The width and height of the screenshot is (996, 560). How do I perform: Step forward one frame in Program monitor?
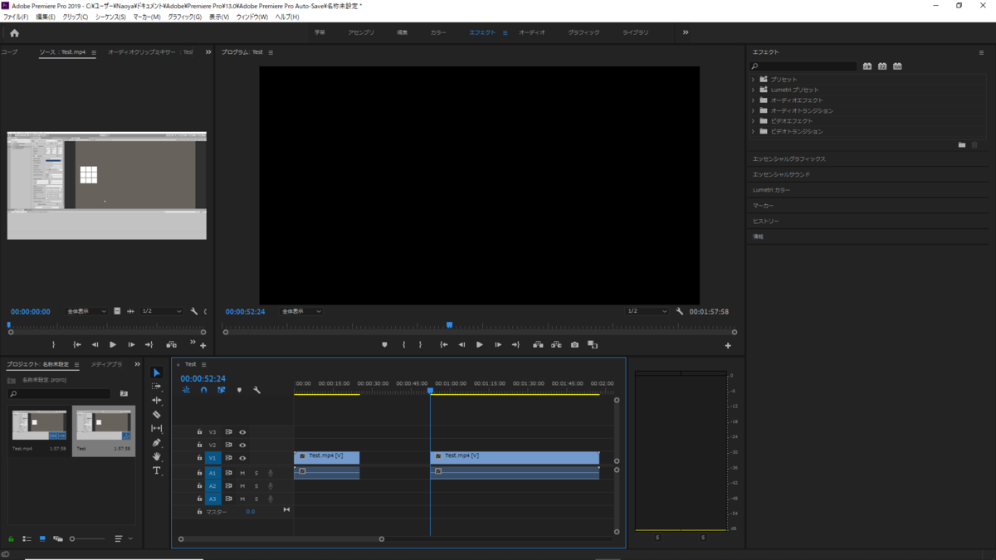(497, 344)
